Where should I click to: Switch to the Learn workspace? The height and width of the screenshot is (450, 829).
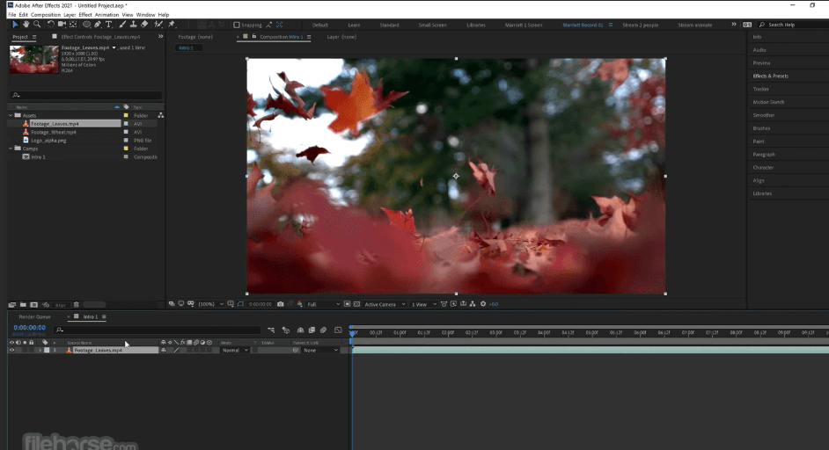(354, 25)
